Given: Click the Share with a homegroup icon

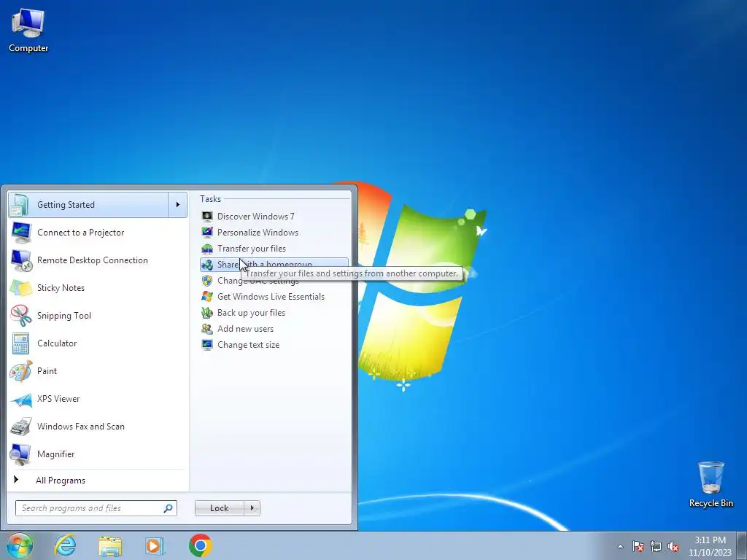Looking at the screenshot, I should 207,265.
